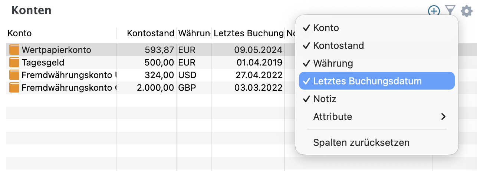Screen dimensions: 477x171
Task: Click the orange icon of the USD Fremdwährungskonto
Action: [x=14, y=75]
